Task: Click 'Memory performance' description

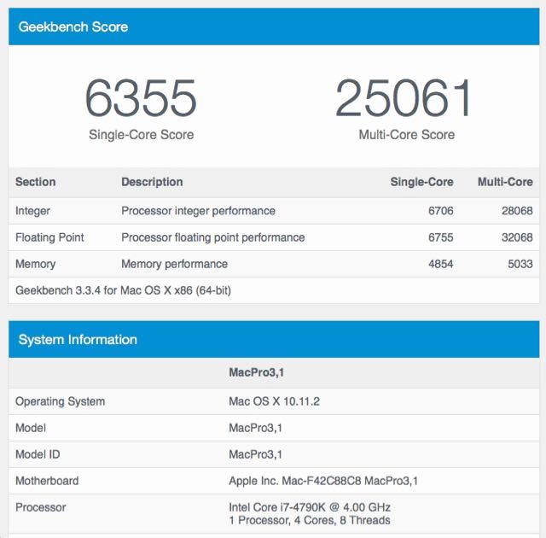Action: 174,264
